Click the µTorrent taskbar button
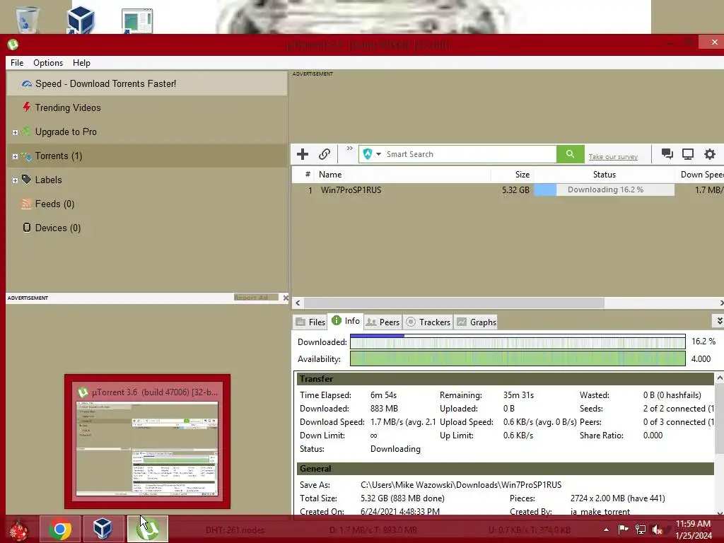Viewport: 724px width, 543px height. tap(147, 529)
